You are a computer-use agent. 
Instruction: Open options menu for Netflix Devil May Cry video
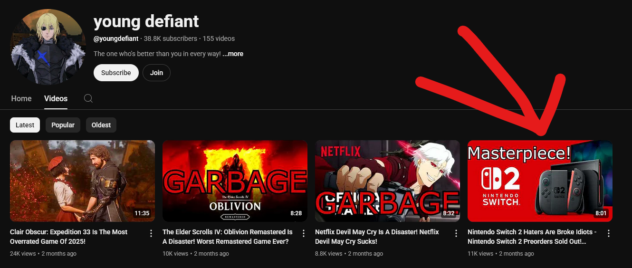(456, 233)
